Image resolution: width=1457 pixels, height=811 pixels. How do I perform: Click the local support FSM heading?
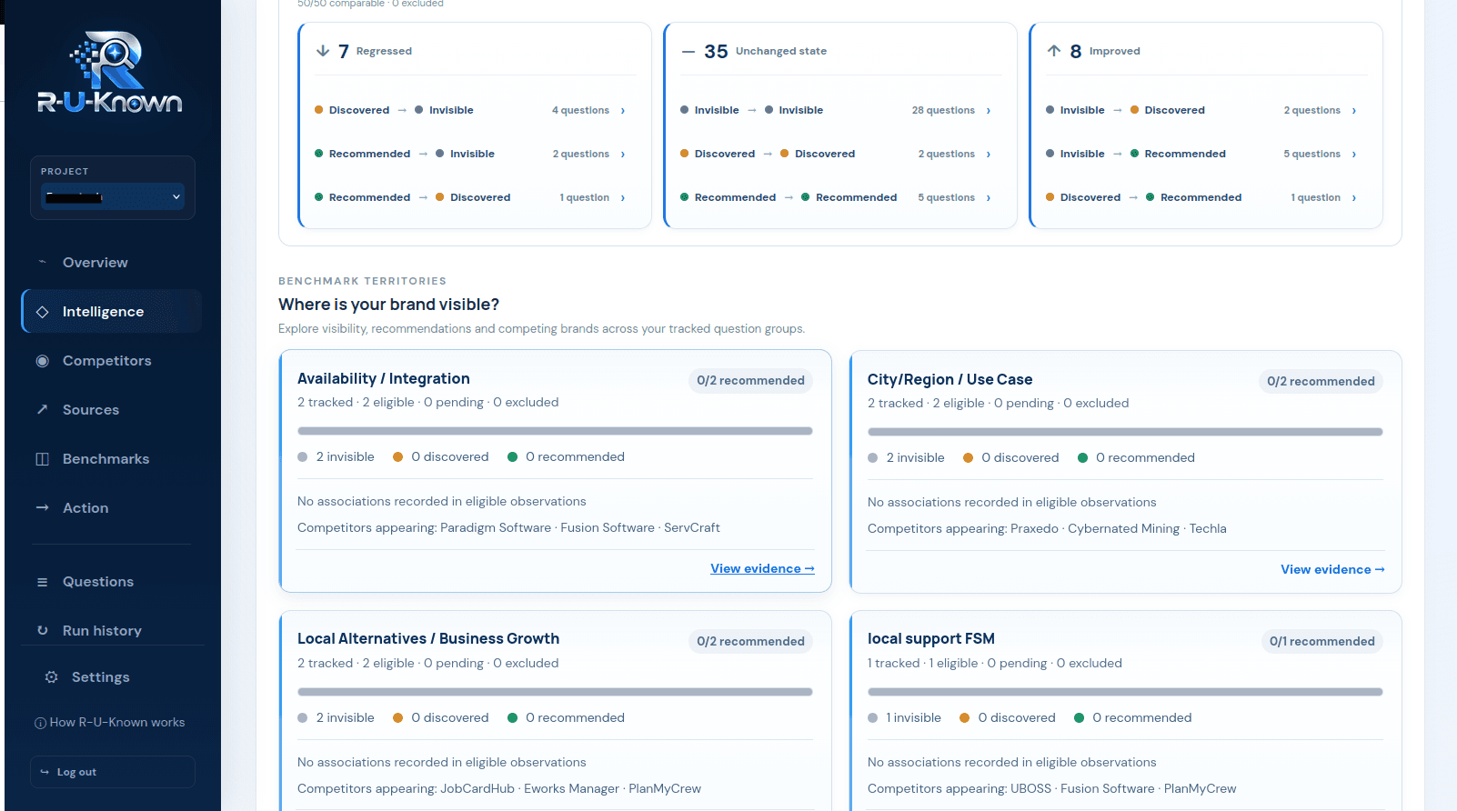(x=931, y=638)
